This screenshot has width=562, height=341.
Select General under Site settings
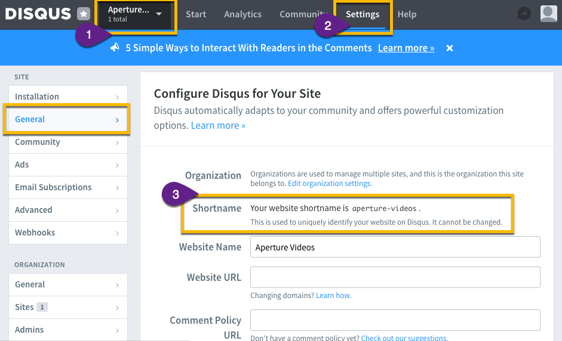click(x=68, y=119)
